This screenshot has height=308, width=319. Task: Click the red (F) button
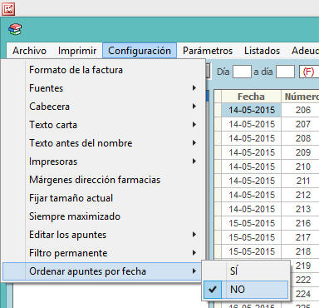[309, 72]
